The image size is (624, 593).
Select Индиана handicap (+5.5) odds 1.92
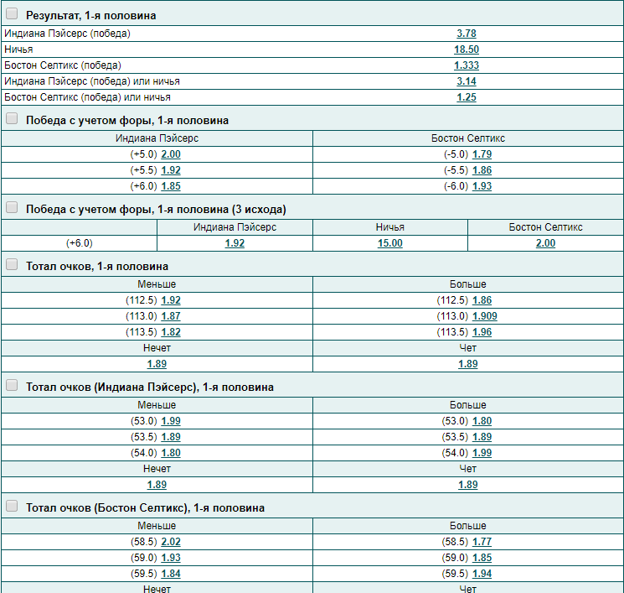(x=171, y=170)
